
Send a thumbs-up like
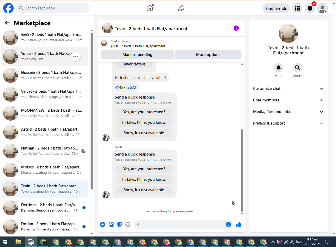coord(239,224)
